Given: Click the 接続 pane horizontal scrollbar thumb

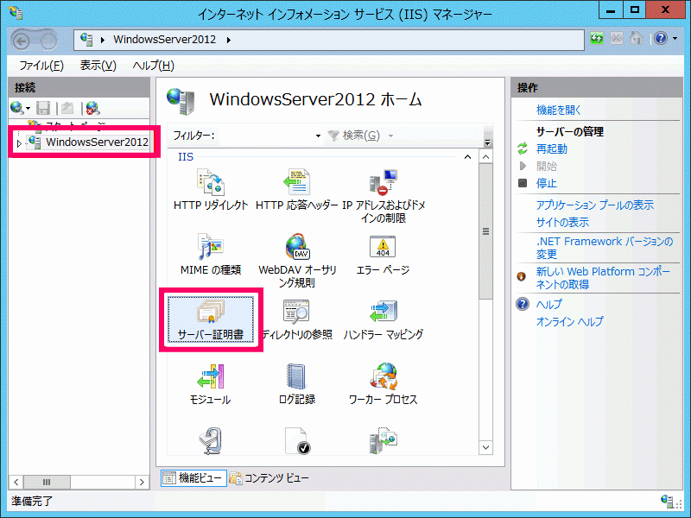Looking at the screenshot, I should pos(47,482).
